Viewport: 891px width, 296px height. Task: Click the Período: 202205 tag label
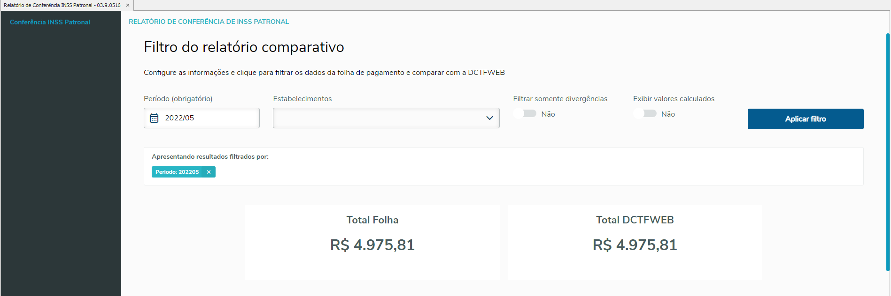point(177,172)
